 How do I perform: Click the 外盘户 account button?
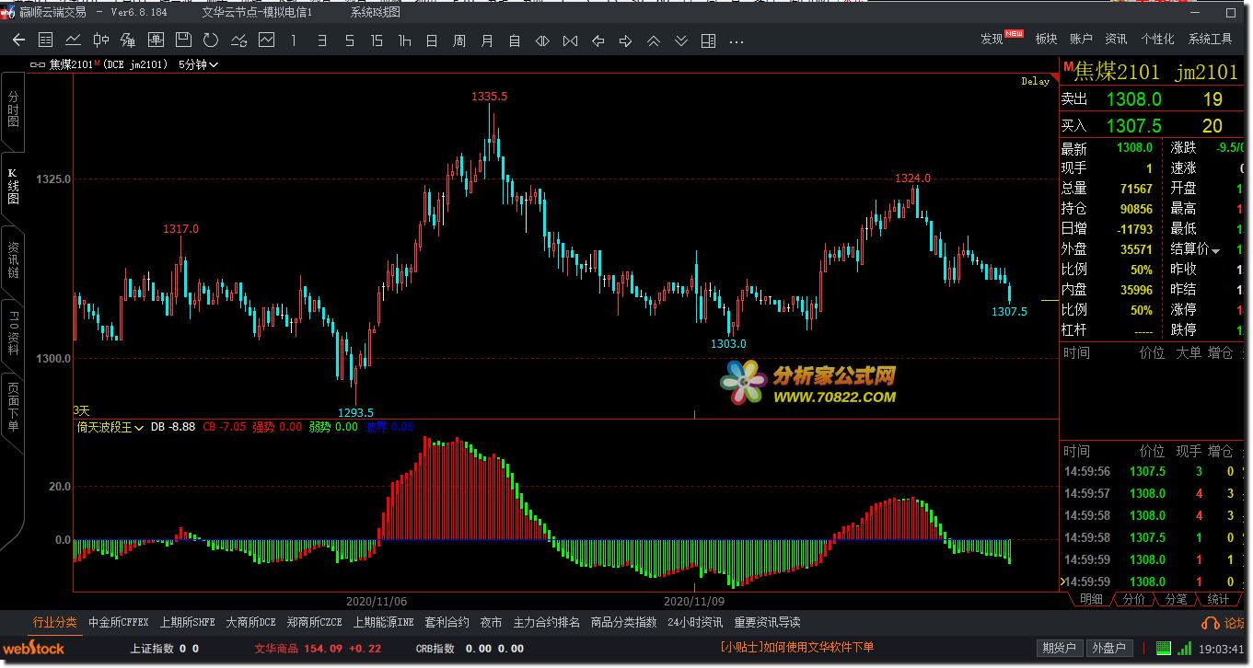pyautogui.click(x=1108, y=648)
